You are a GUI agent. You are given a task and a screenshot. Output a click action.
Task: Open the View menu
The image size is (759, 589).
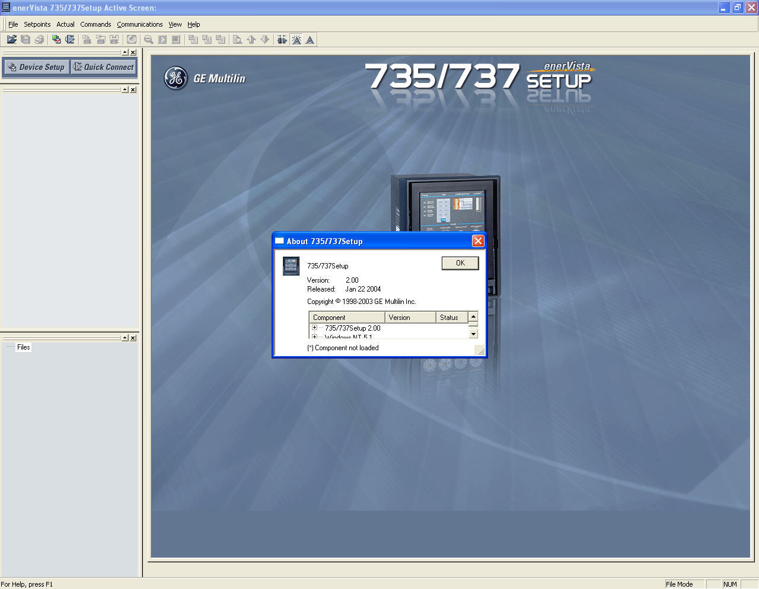click(175, 24)
